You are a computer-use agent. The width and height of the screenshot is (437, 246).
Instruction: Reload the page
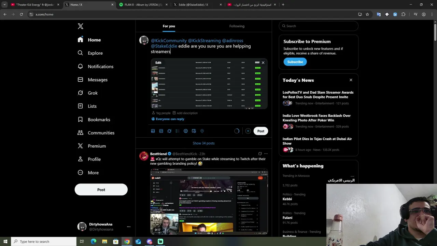(x=21, y=14)
